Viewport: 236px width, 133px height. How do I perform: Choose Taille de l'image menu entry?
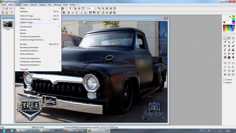(38, 16)
